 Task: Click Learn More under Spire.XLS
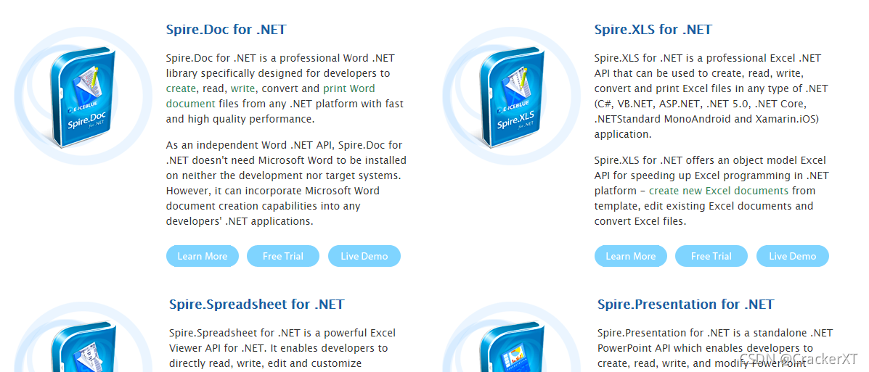click(631, 256)
